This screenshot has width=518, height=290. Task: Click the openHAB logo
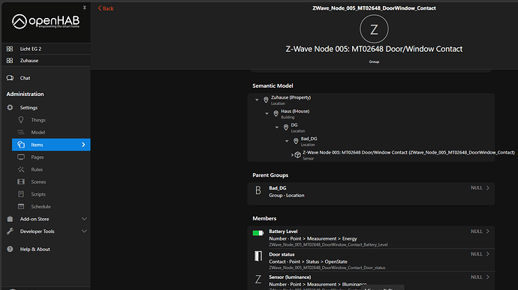[46, 22]
